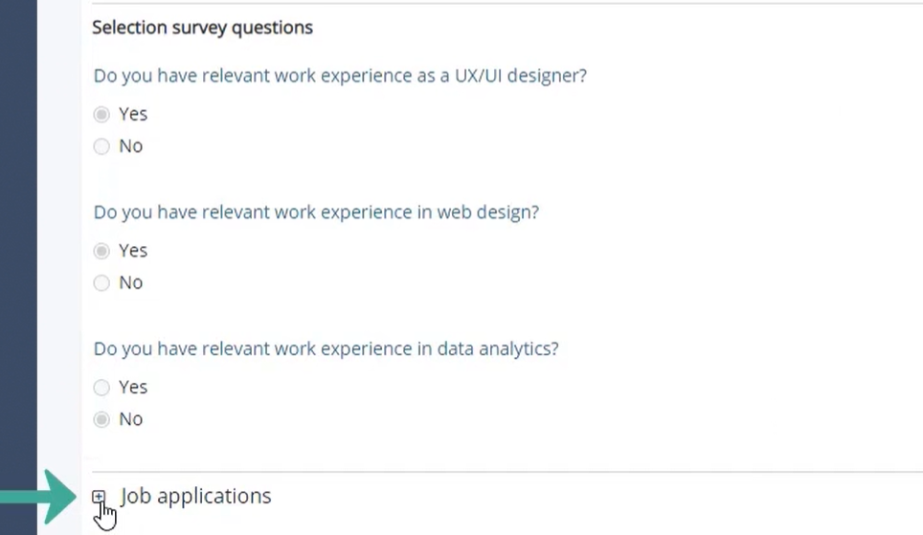Select the No radio circle for UX/UI designer
Screen dimensions: 923x535
[x=101, y=146]
